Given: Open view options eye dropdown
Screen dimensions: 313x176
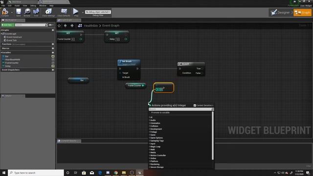Looking at the screenshot, I should point(51,25).
